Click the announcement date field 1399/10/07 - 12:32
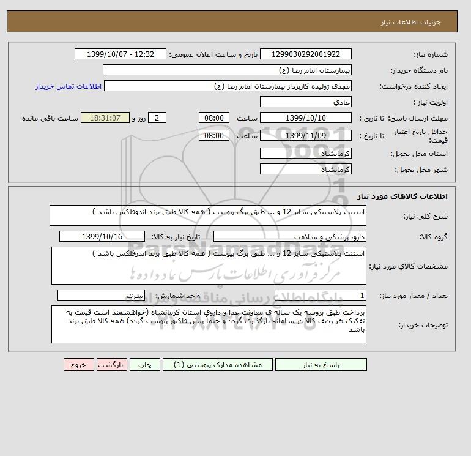 tap(120, 54)
